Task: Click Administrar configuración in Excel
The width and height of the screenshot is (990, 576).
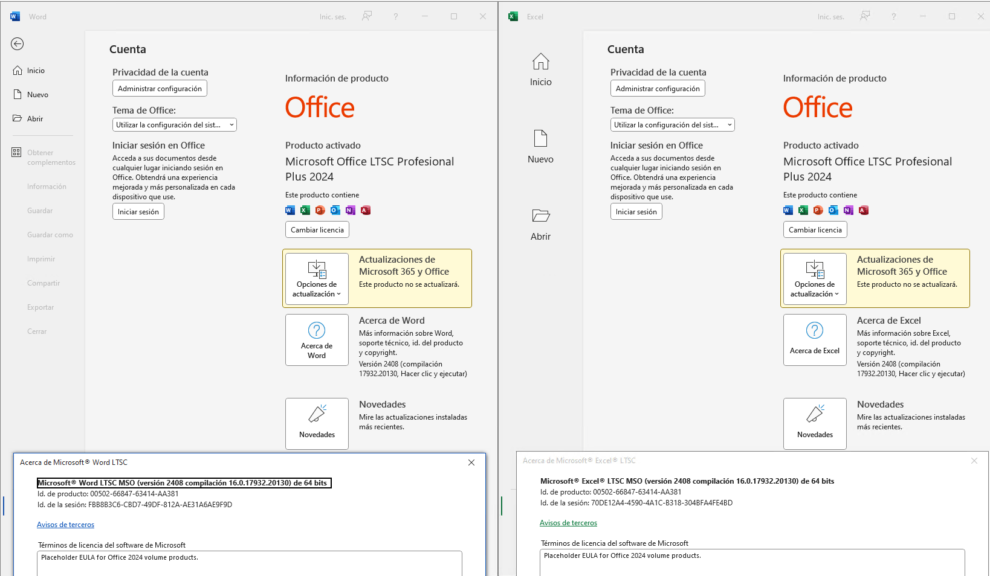Action: [x=658, y=88]
